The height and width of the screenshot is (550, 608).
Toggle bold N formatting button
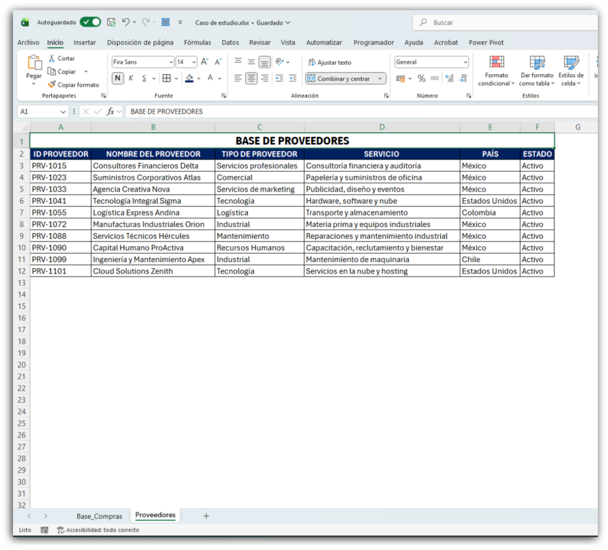tap(118, 78)
